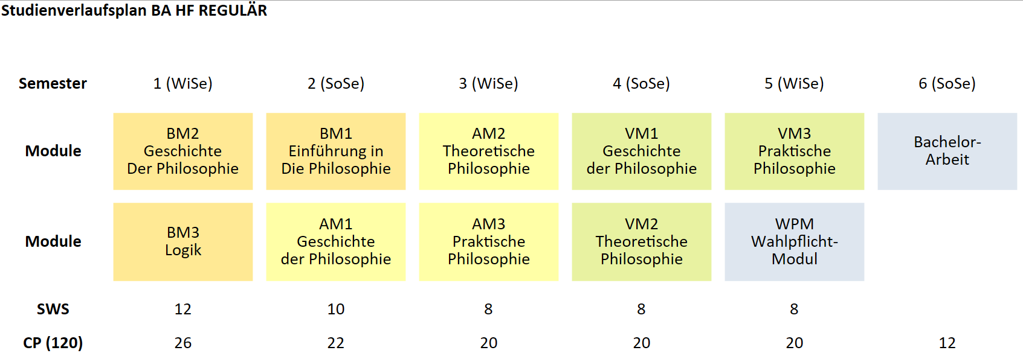Select the AM1 Geschichte der Philosophie module

tap(336, 241)
